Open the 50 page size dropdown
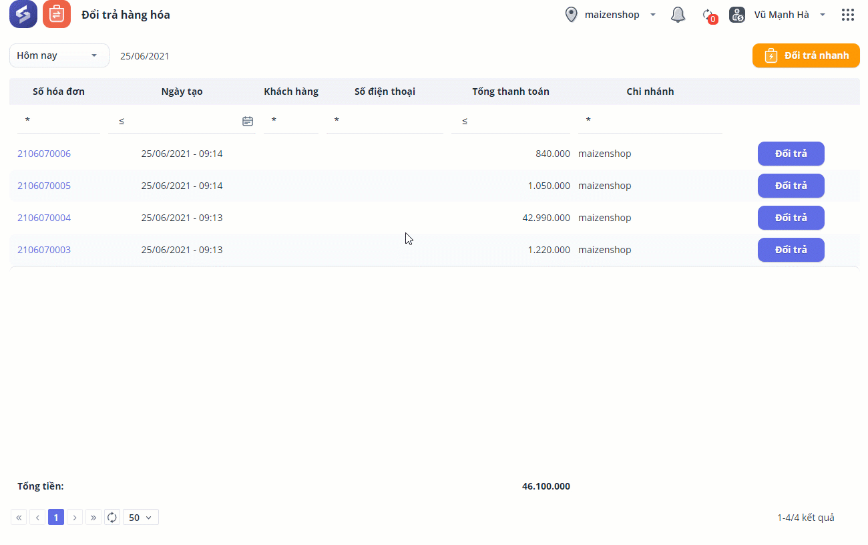This screenshot has height=545, width=868. pos(141,517)
